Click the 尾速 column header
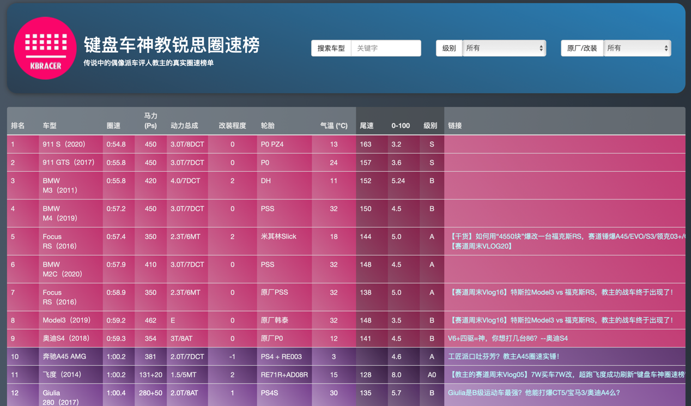 pos(367,125)
